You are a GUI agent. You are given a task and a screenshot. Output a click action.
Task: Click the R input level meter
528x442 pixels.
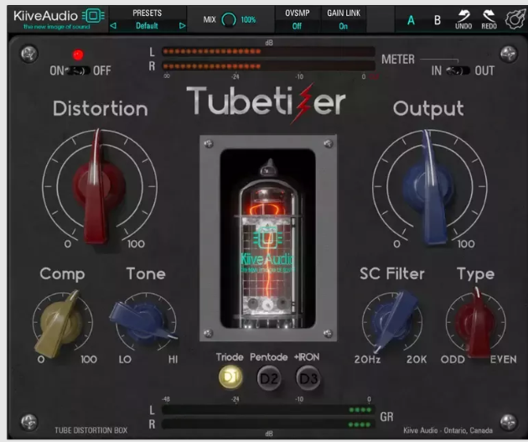[268, 66]
